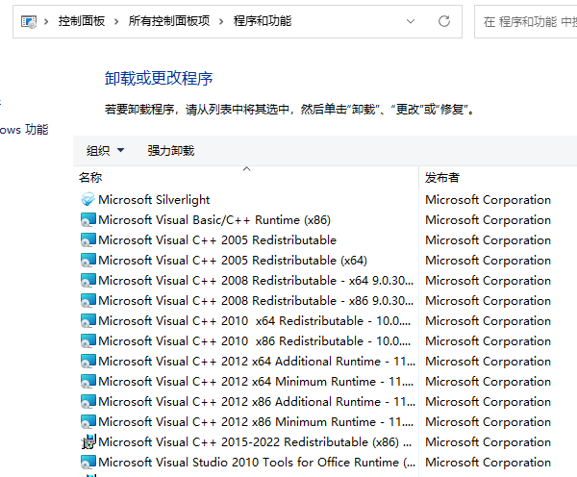The width and height of the screenshot is (577, 477).
Task: Go to 所有控制面板项 breadcrumb
Action: tap(169, 21)
